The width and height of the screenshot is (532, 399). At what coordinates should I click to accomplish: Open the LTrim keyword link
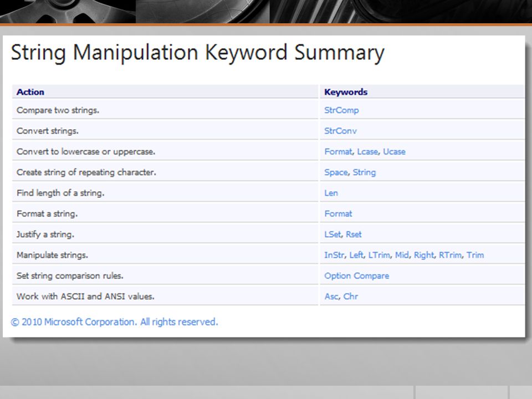tap(379, 255)
